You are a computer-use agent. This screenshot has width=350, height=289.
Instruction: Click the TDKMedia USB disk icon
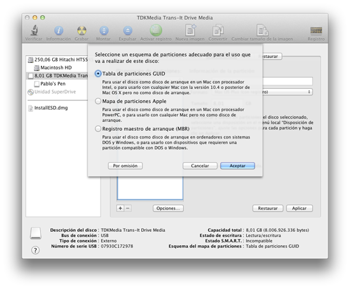point(31,76)
